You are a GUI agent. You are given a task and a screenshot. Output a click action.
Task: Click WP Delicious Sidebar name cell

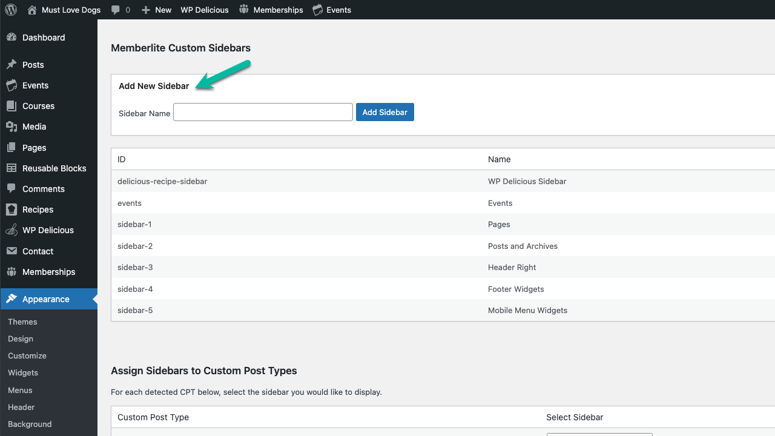[x=527, y=181]
